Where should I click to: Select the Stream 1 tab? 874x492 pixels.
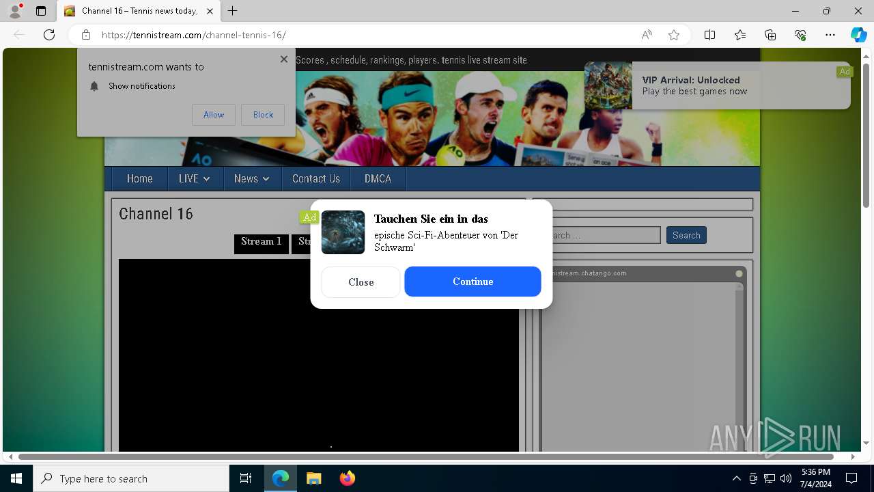coord(262,243)
